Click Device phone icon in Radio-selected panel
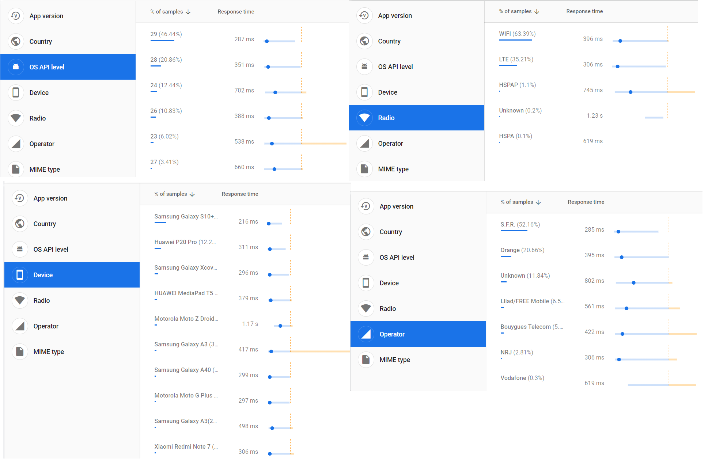The width and height of the screenshot is (712, 464). pyautogui.click(x=364, y=92)
